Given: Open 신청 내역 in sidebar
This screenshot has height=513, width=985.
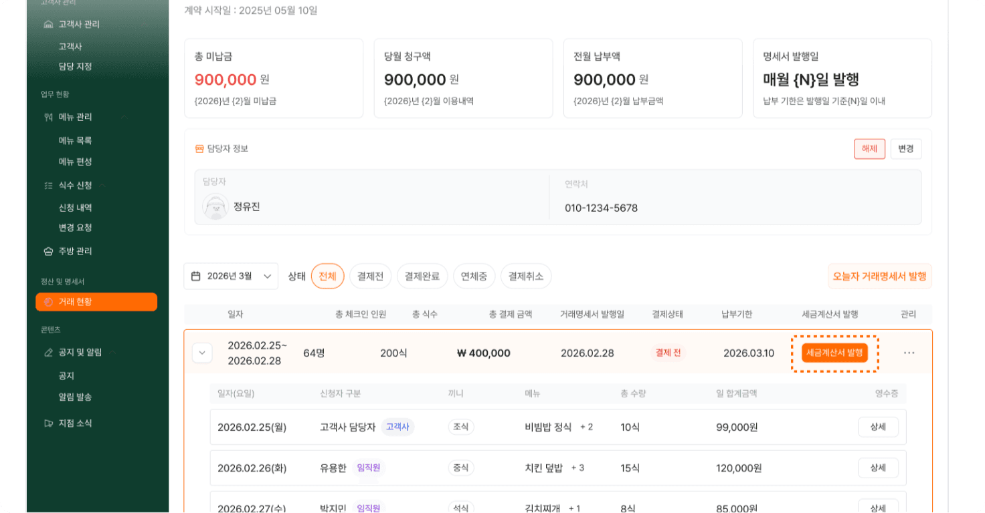Looking at the screenshot, I should [75, 208].
